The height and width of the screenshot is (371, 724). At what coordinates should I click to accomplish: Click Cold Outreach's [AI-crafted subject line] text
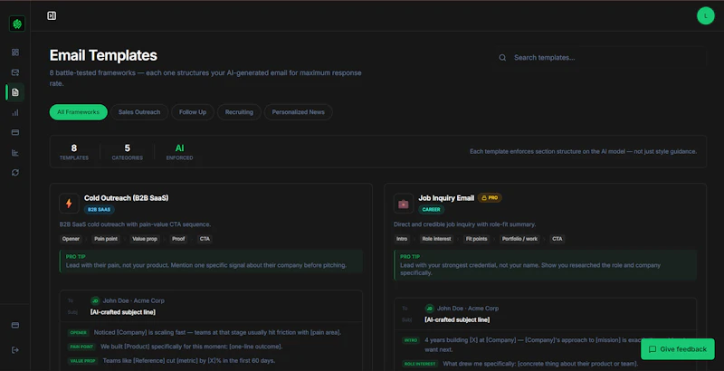123,312
